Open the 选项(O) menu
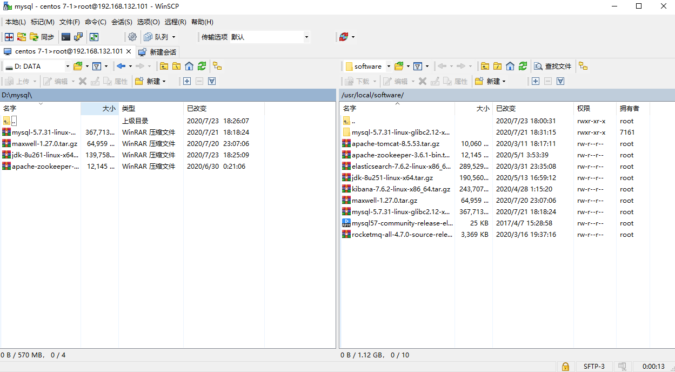The height and width of the screenshot is (372, 675). pyautogui.click(x=149, y=22)
